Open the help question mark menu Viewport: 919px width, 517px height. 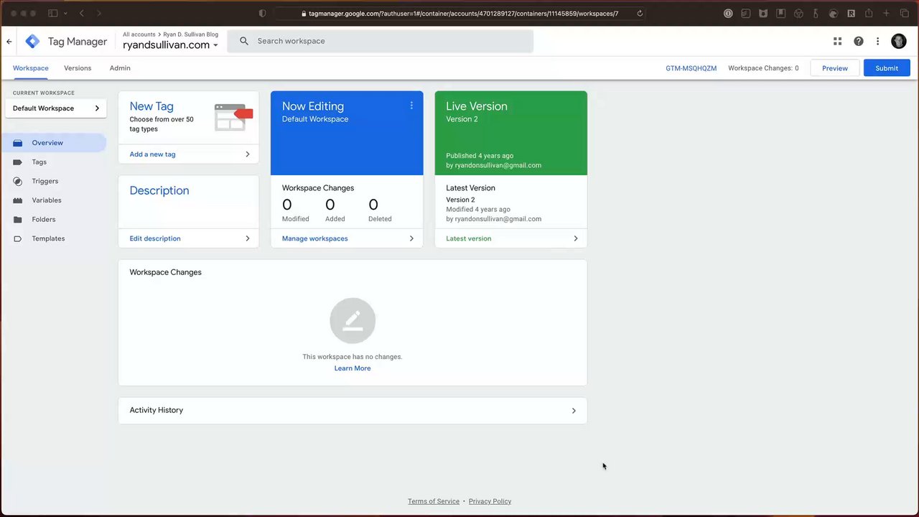[x=858, y=42]
